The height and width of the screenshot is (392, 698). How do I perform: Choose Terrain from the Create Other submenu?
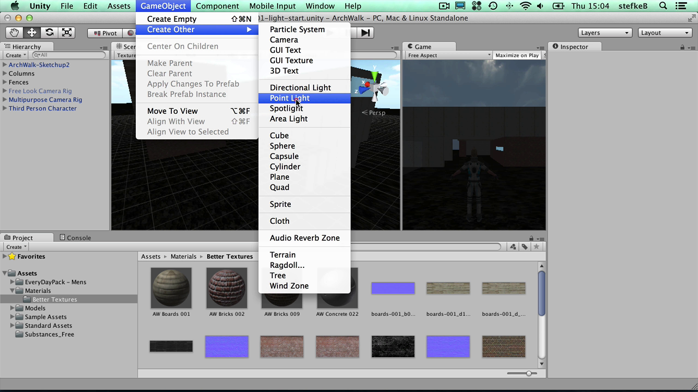[304, 255]
